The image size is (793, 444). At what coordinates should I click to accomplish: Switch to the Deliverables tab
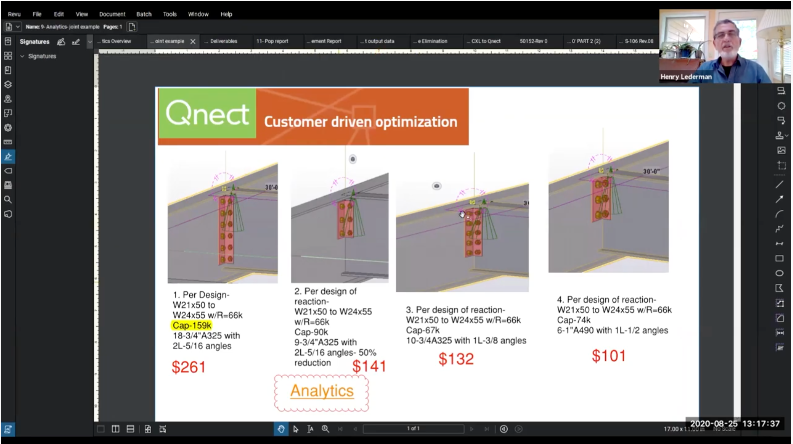(224, 41)
